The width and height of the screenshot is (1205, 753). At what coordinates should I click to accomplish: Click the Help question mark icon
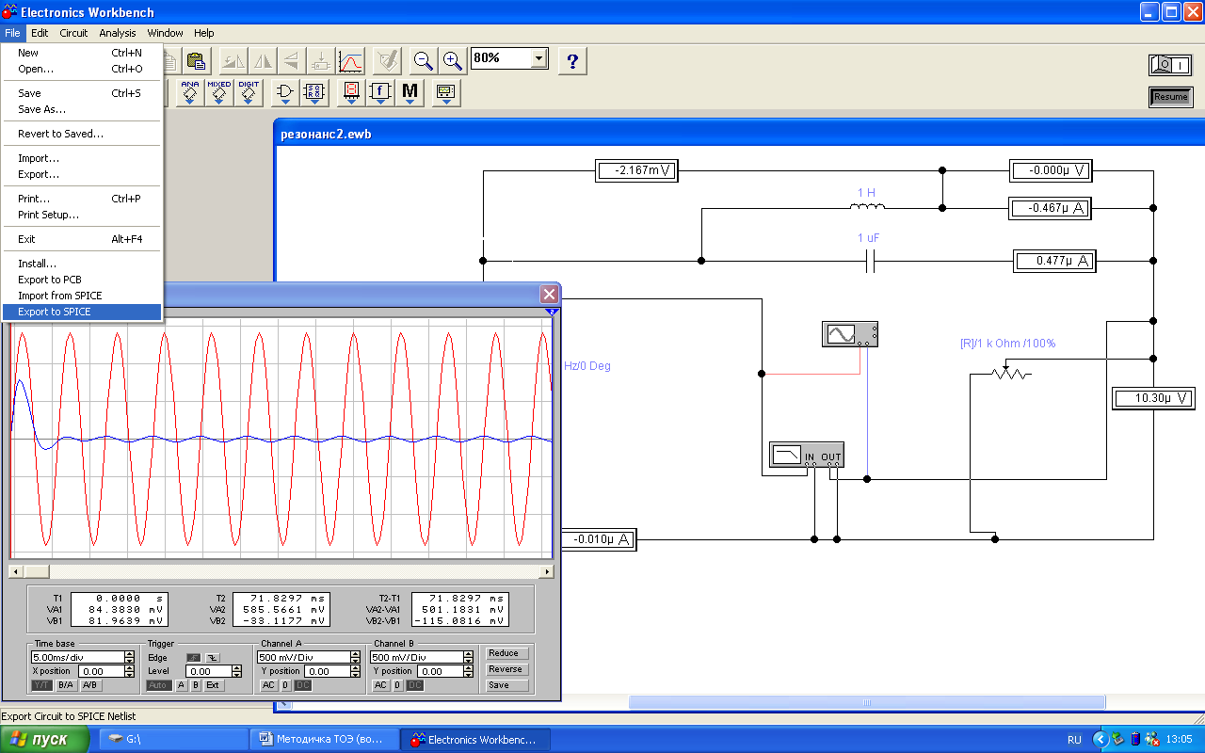pyautogui.click(x=572, y=61)
